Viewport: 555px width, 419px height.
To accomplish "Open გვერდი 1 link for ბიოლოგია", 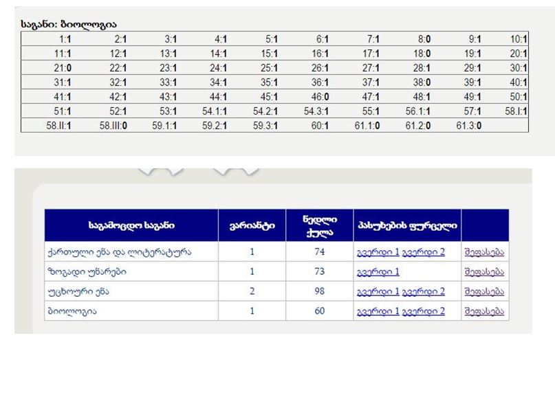I will pyautogui.click(x=378, y=312).
